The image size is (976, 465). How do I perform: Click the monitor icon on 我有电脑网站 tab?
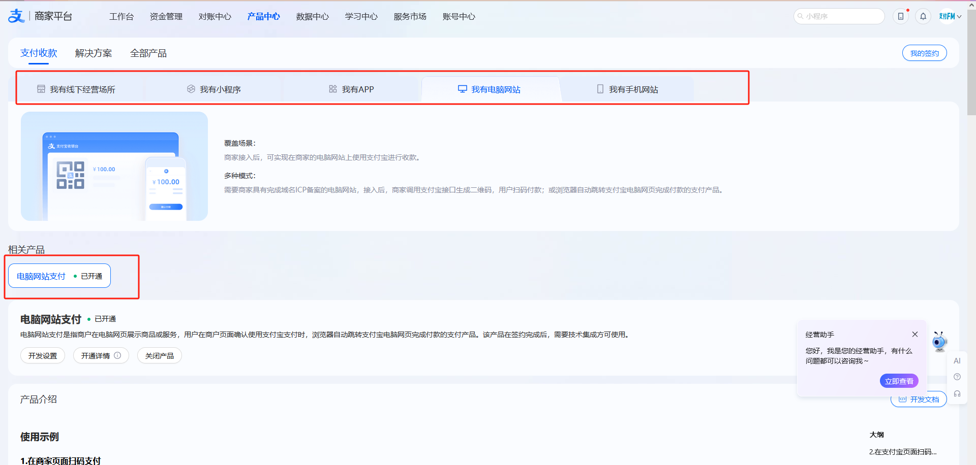(x=462, y=89)
